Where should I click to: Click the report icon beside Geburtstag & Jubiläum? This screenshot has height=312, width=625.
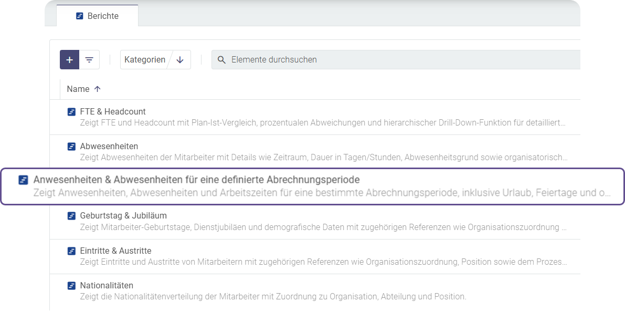click(71, 216)
